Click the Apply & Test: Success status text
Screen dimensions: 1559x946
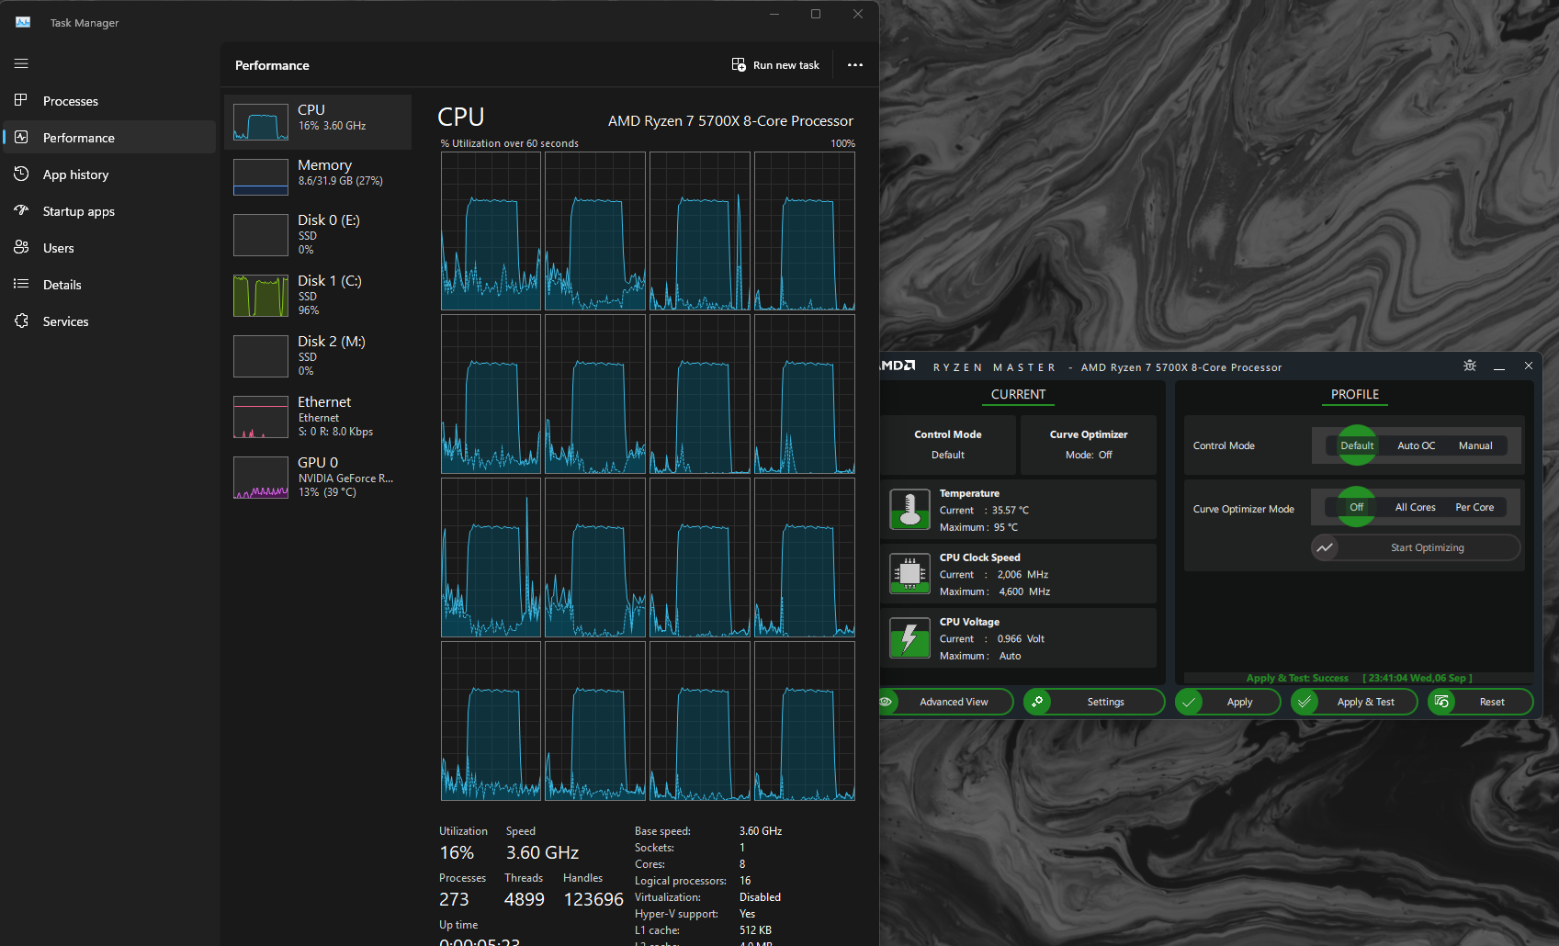pos(1297,678)
